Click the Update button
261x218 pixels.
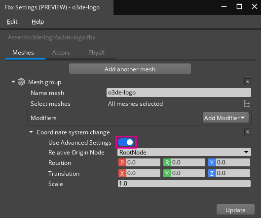coord(235,210)
